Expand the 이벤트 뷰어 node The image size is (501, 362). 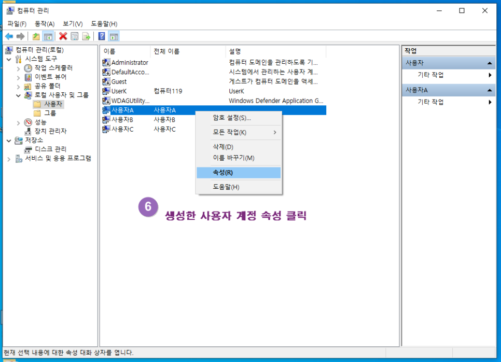click(x=18, y=77)
